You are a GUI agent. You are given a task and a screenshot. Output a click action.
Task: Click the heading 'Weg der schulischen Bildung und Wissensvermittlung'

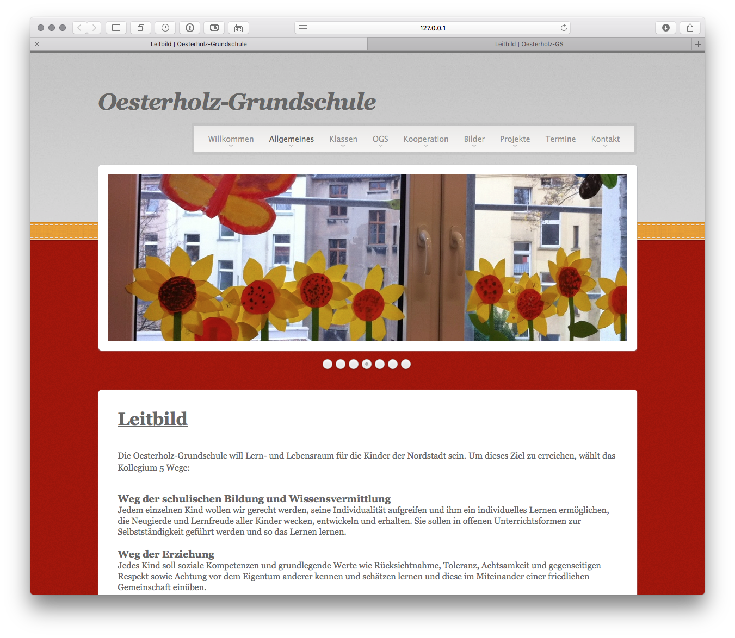tap(254, 499)
